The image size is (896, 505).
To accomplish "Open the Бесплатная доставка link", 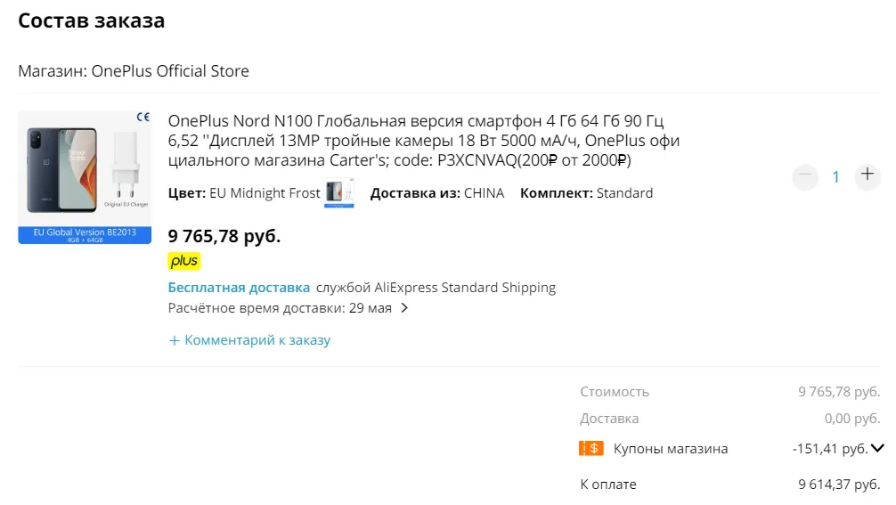I will 239,288.
